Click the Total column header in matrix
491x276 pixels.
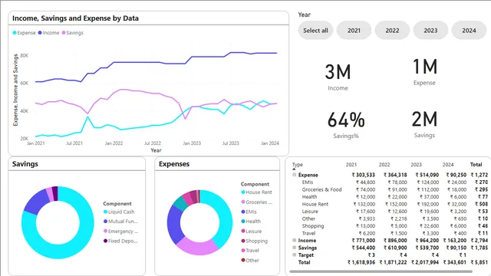point(476,165)
